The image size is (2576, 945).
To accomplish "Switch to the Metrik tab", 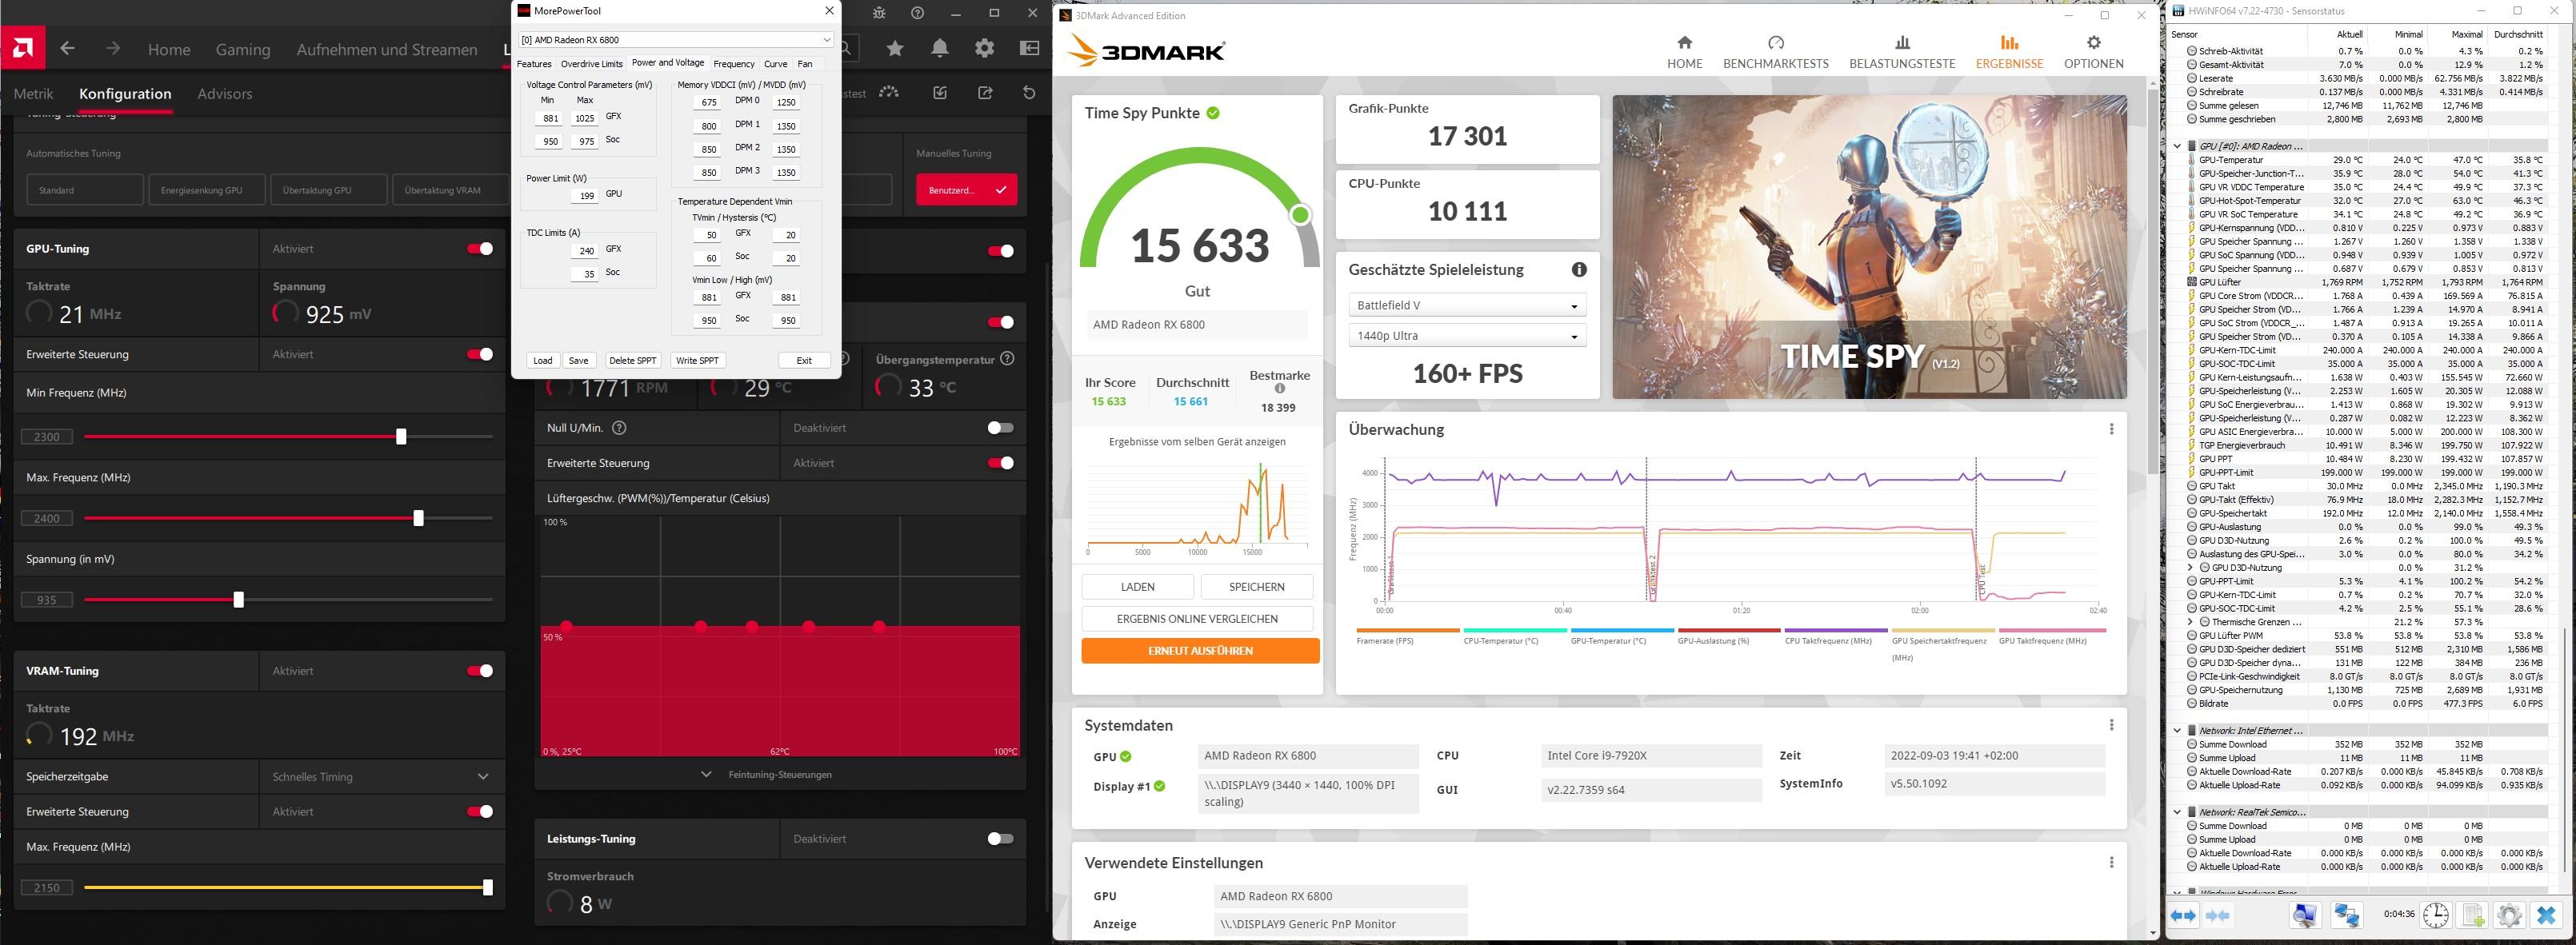I will point(34,93).
